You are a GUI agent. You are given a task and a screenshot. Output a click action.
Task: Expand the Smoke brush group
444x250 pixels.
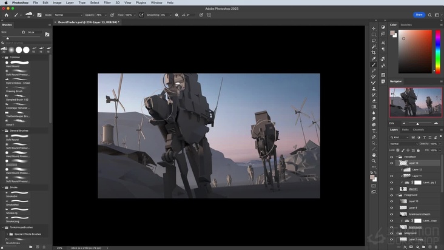(3, 187)
